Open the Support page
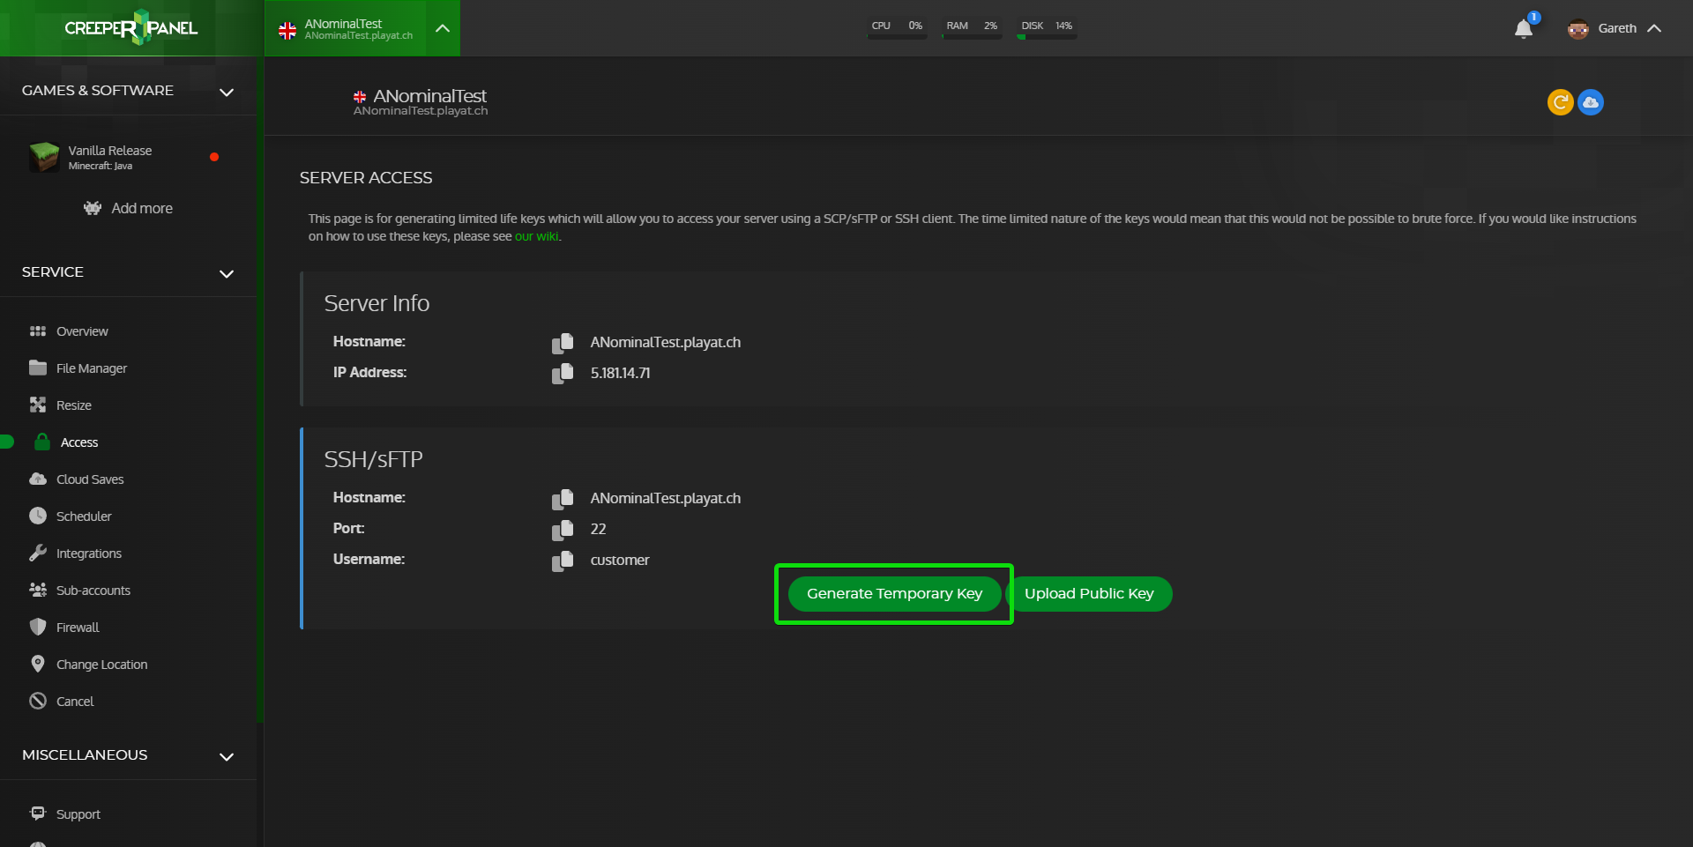The image size is (1693, 847). 78,814
